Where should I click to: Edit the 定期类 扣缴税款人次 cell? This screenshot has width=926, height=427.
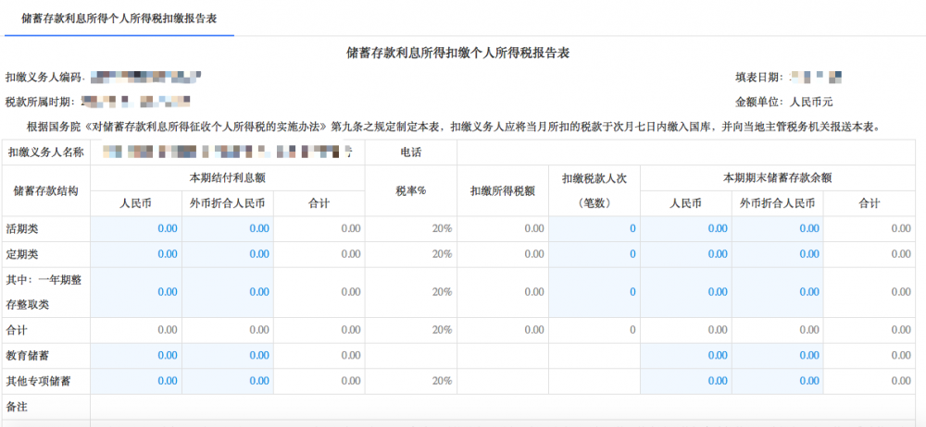click(x=594, y=254)
